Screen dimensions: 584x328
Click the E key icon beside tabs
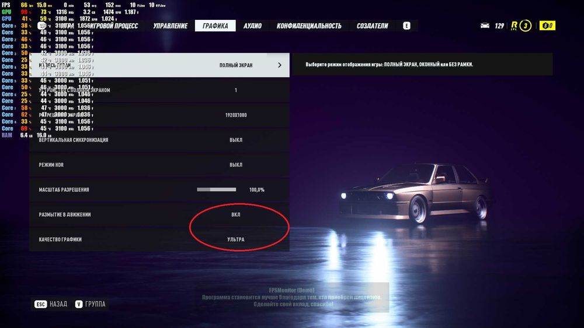pos(406,26)
